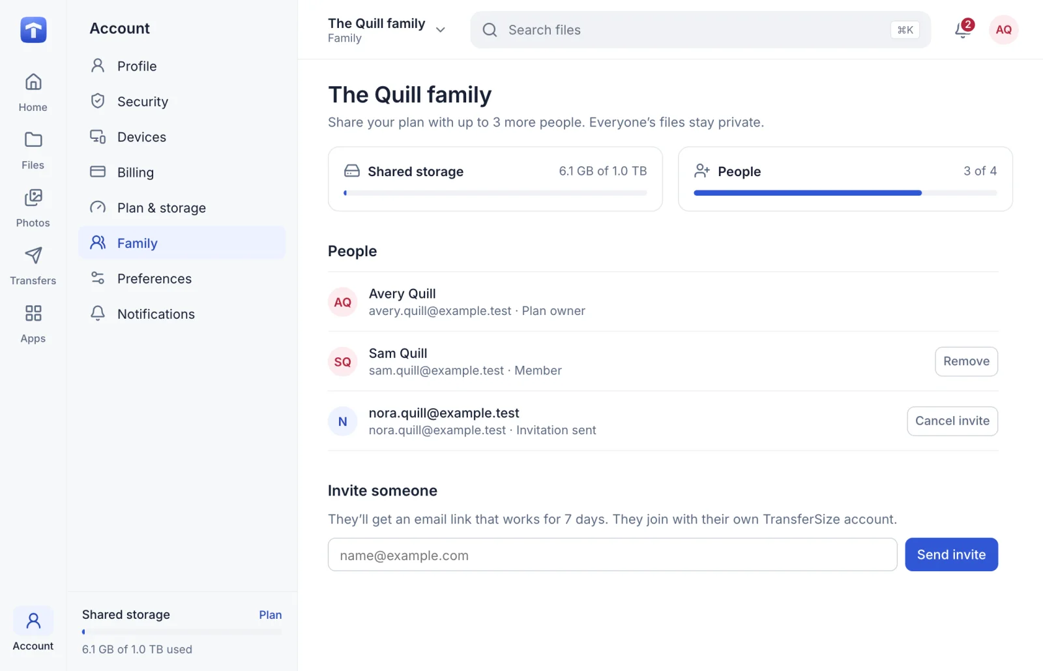This screenshot has width=1043, height=671.
Task: Click the Send invite button
Action: (x=951, y=555)
